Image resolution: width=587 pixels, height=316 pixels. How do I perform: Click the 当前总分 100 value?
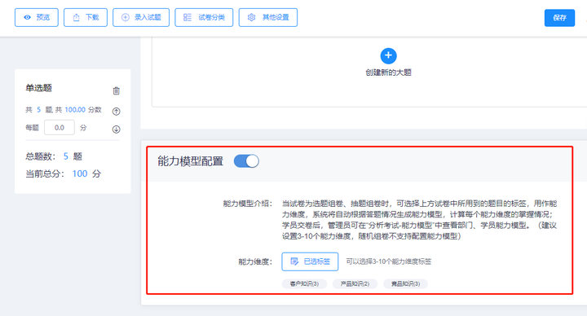coord(80,173)
